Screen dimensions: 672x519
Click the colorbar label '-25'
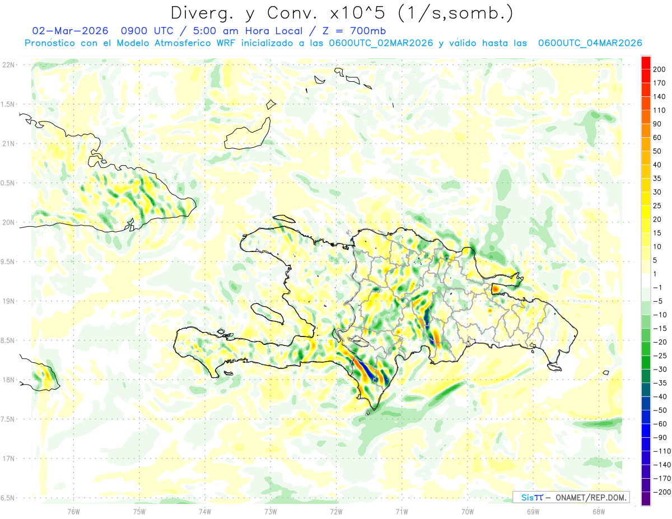(660, 356)
